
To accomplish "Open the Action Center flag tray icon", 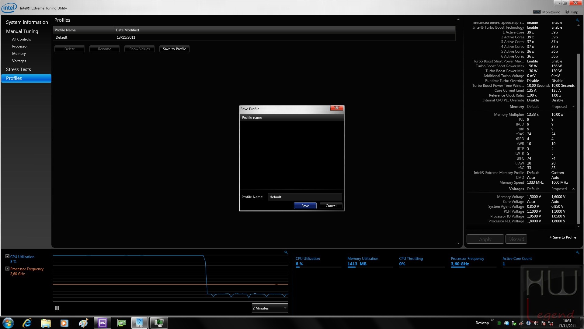I will (543, 323).
